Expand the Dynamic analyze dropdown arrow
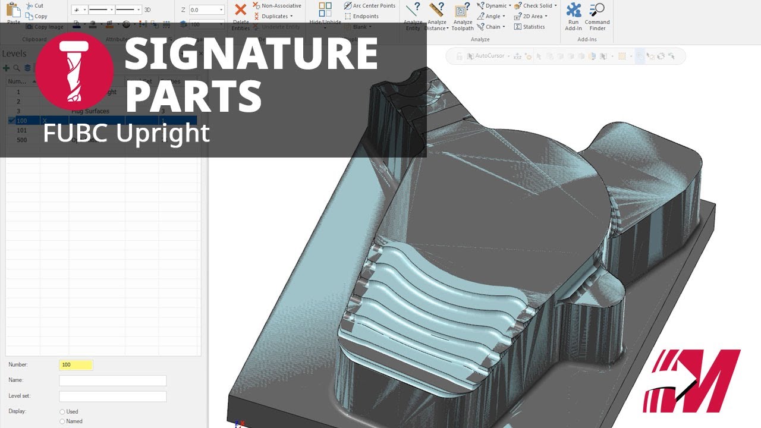Screen dimensions: 761x428 [x=510, y=6]
